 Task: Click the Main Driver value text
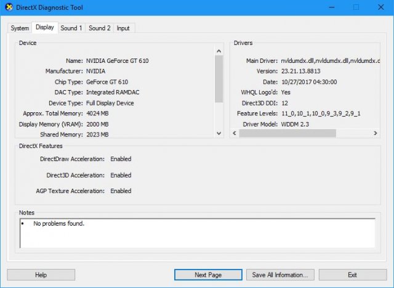tap(330, 61)
